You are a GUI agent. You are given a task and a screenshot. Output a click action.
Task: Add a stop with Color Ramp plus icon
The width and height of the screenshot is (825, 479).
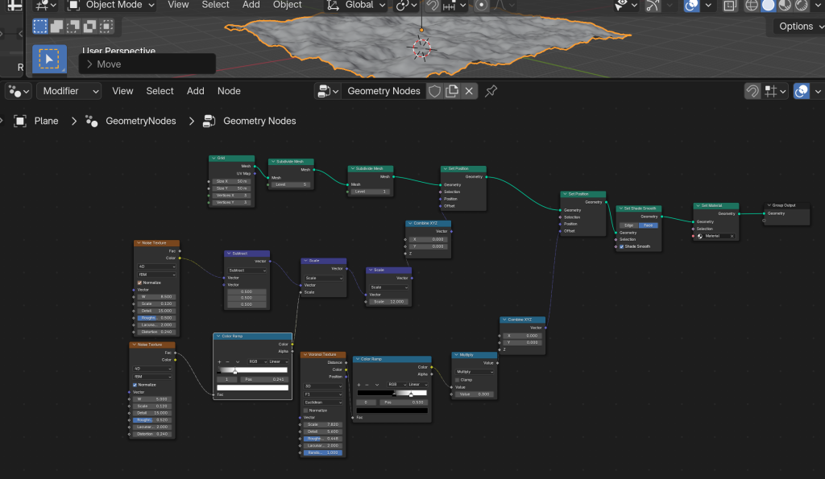coord(219,361)
